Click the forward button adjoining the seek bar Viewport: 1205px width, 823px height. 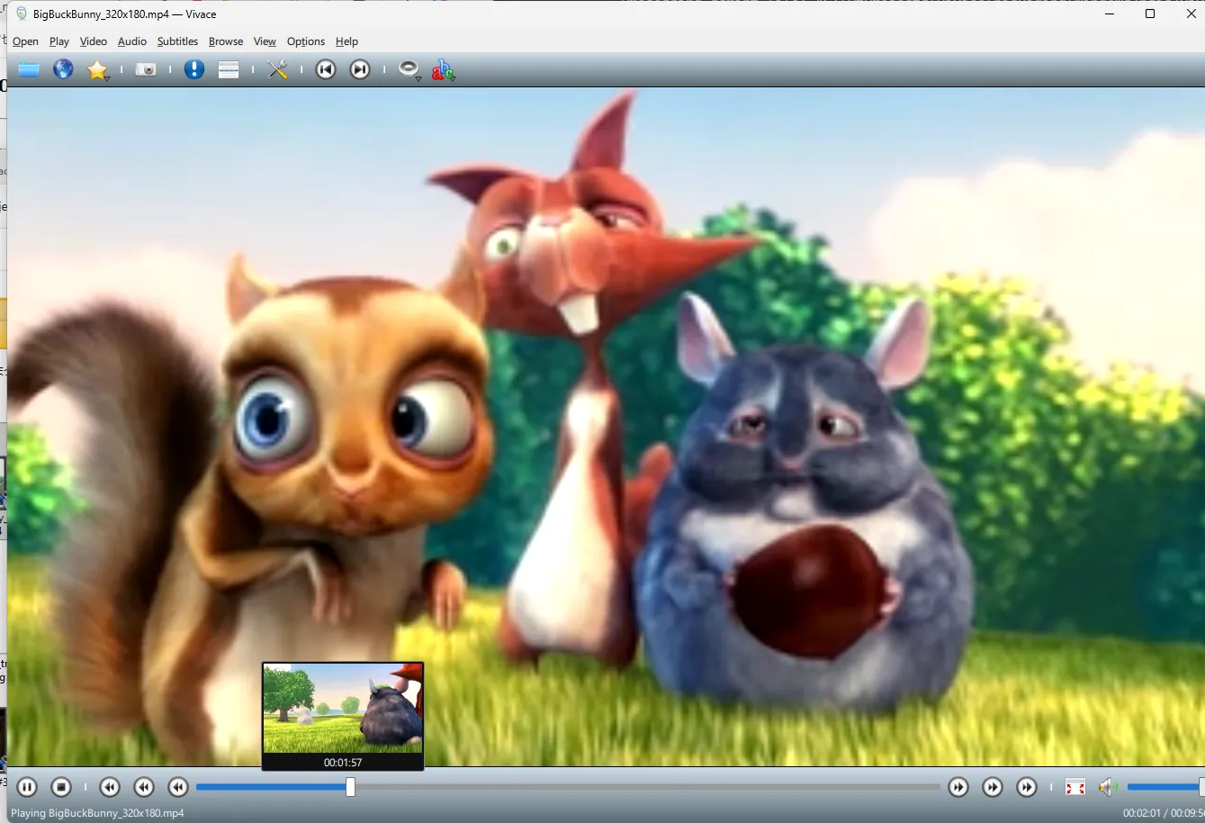click(958, 787)
